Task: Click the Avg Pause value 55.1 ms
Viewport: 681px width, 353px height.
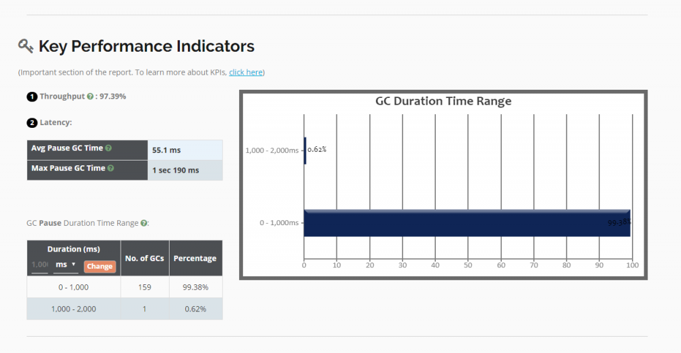Action: click(167, 150)
